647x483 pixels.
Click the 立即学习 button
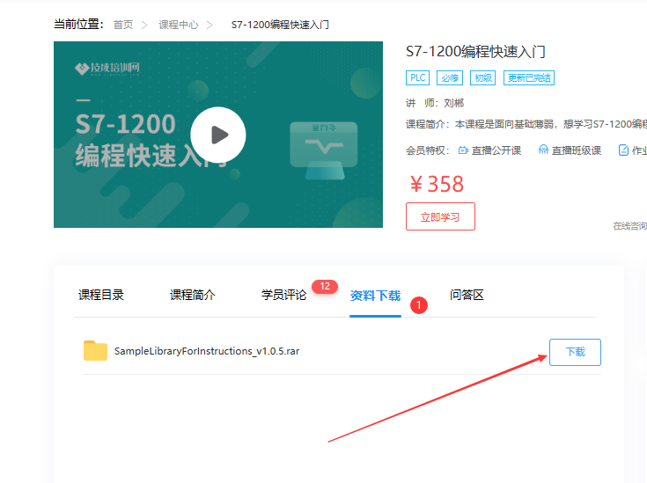(440, 216)
